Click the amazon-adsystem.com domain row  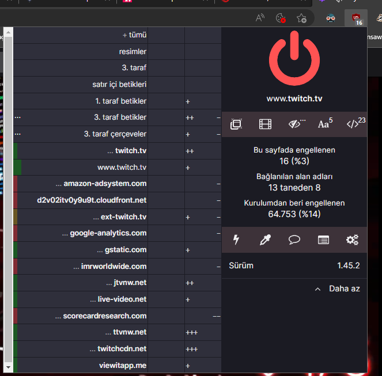click(81, 184)
